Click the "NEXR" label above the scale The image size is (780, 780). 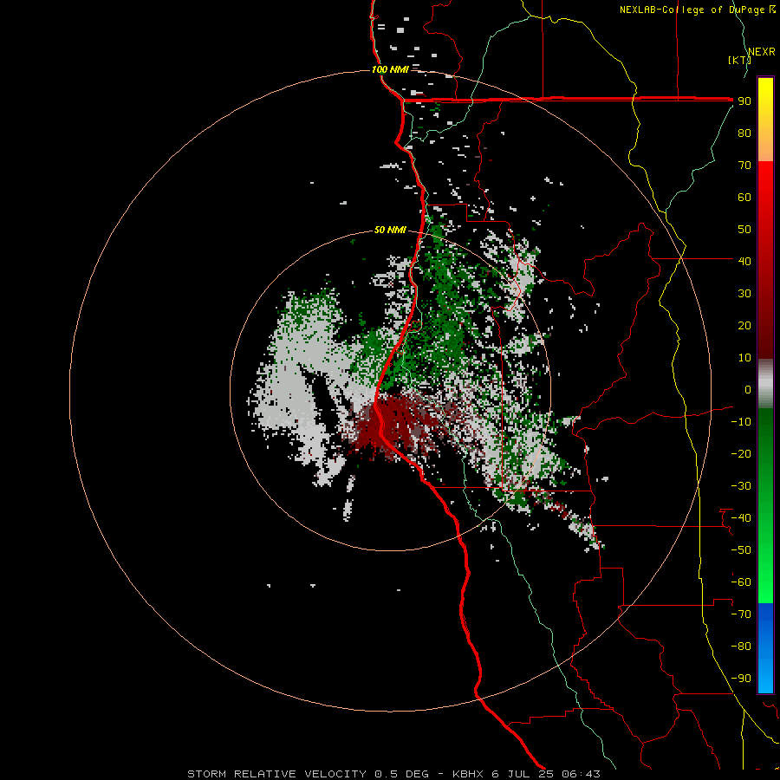[761, 52]
